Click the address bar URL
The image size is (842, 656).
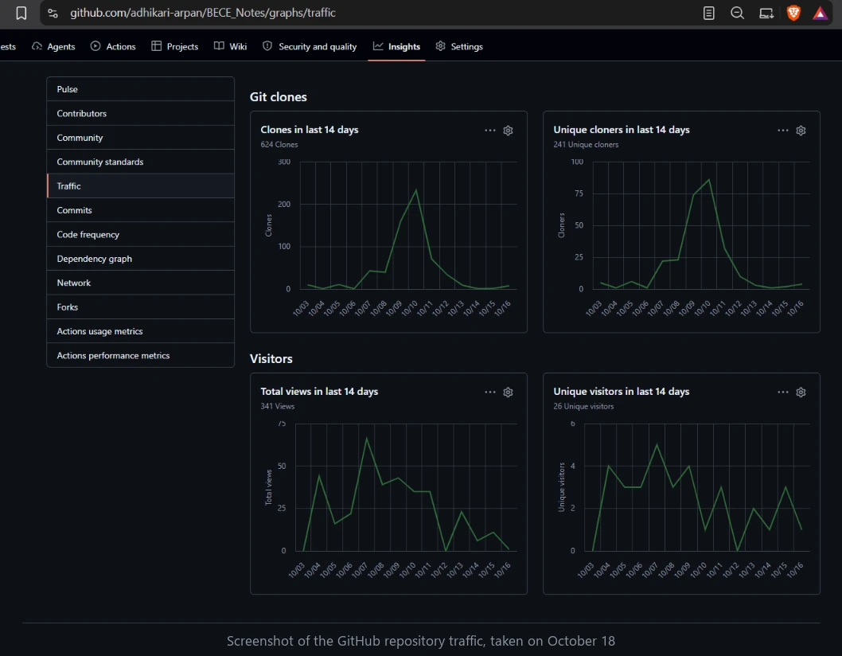coord(203,13)
